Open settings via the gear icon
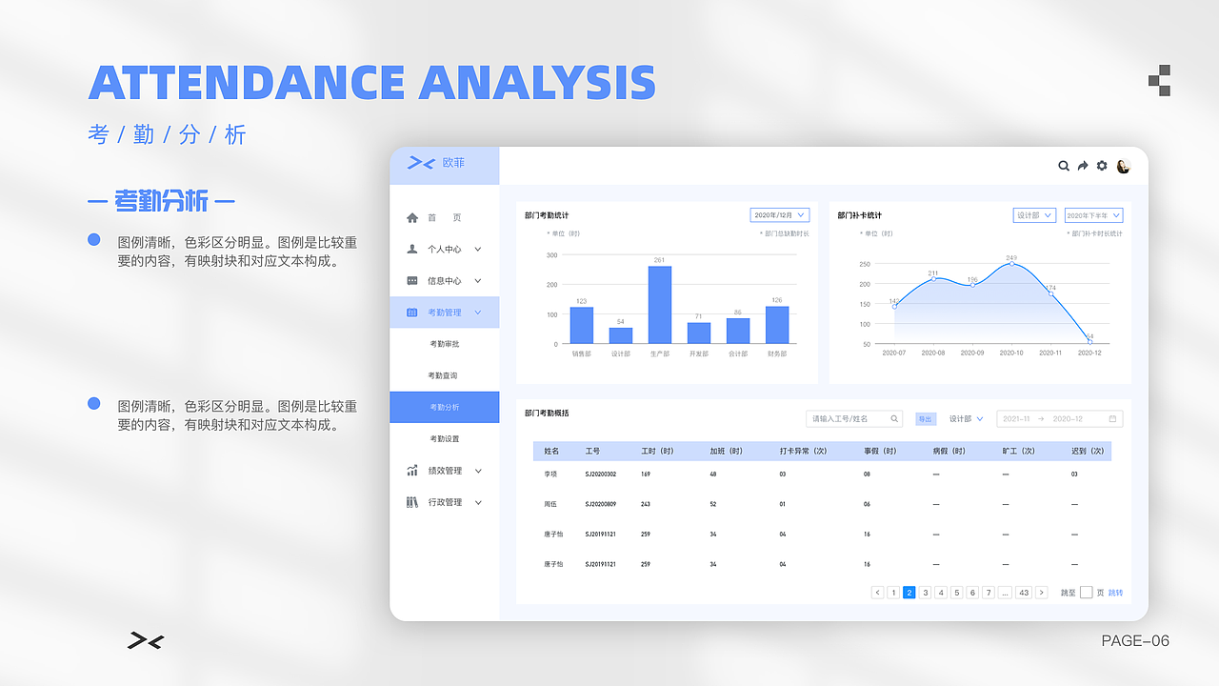1219x686 pixels. click(x=1102, y=166)
